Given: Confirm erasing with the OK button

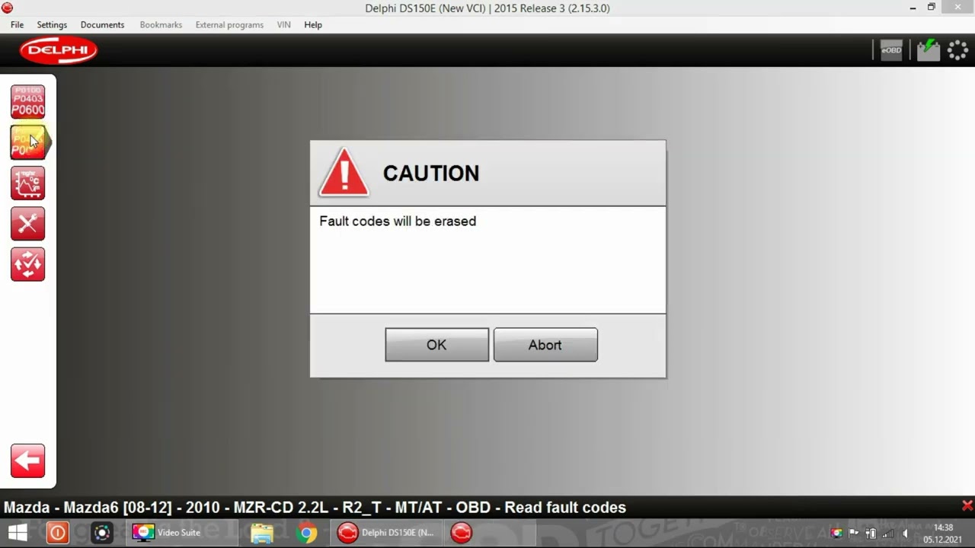Looking at the screenshot, I should 436,345.
